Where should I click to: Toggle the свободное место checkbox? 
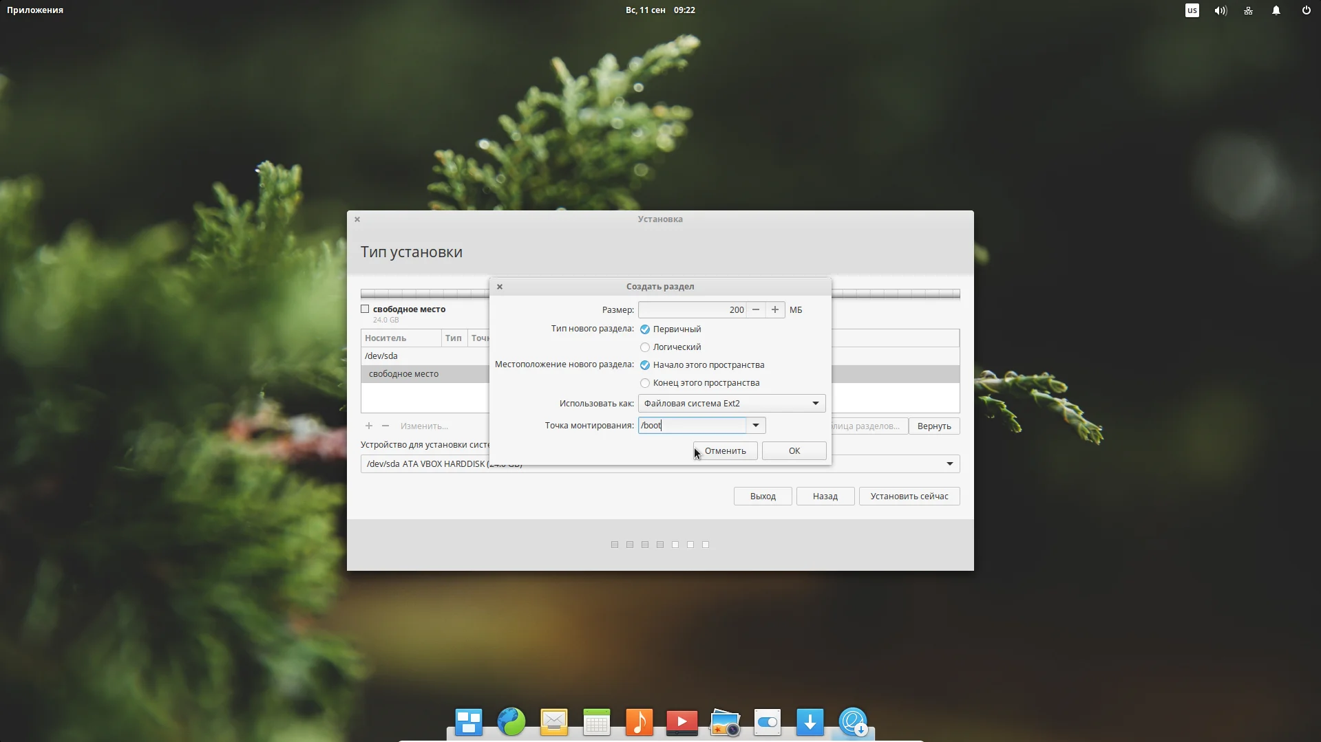[x=365, y=309]
